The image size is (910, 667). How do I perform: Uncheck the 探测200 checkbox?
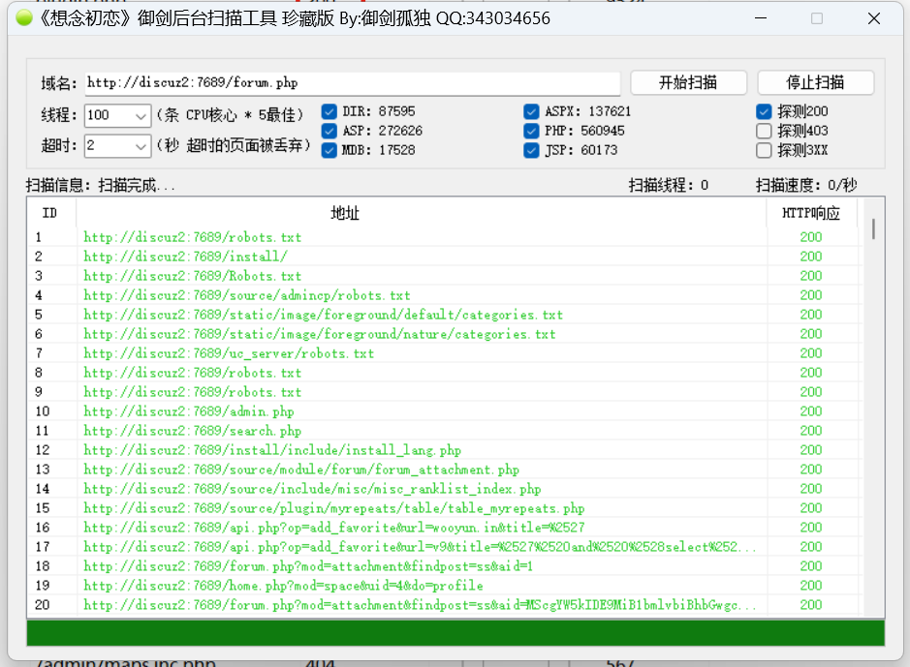pos(764,111)
